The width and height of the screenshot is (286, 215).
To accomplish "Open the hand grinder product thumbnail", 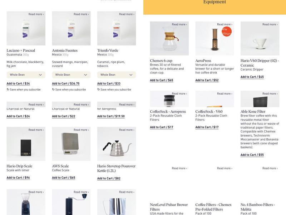I will tap(71, 202).
